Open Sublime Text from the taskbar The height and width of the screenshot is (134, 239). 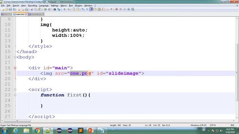[x=81, y=131]
